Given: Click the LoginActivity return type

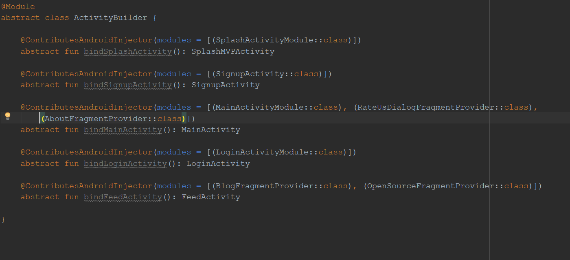Looking at the screenshot, I should click(x=218, y=163).
